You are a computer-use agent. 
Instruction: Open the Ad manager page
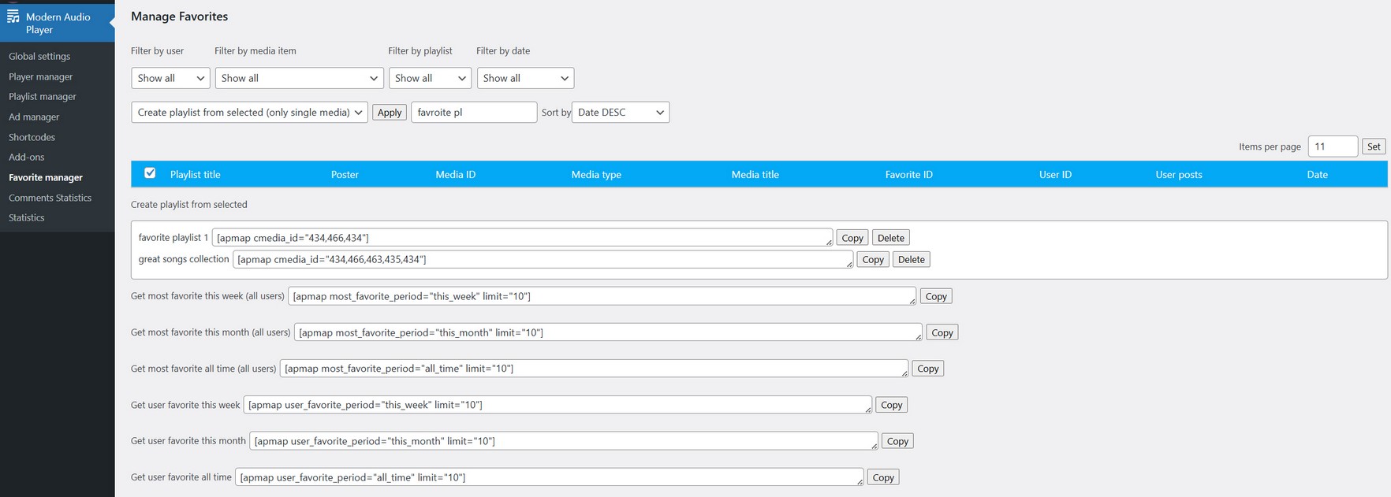34,117
